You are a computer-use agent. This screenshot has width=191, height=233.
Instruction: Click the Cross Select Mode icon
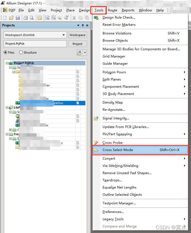coord(96,150)
